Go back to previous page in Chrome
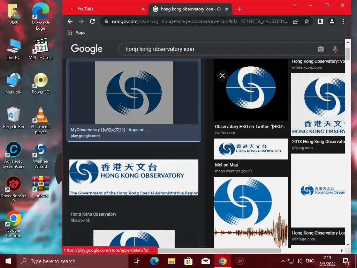The image size is (357, 268). click(x=70, y=21)
